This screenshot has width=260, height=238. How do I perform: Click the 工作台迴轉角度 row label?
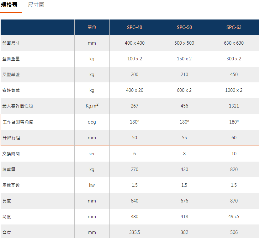(x=18, y=122)
